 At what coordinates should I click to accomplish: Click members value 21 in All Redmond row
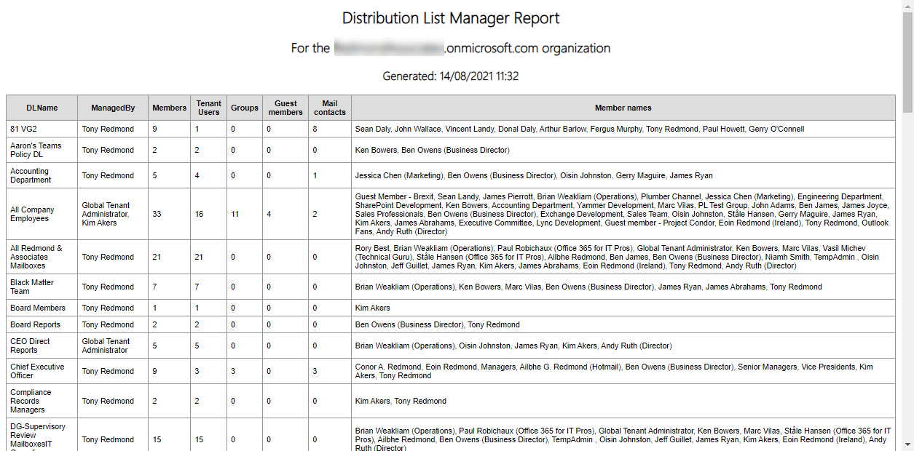tap(157, 257)
